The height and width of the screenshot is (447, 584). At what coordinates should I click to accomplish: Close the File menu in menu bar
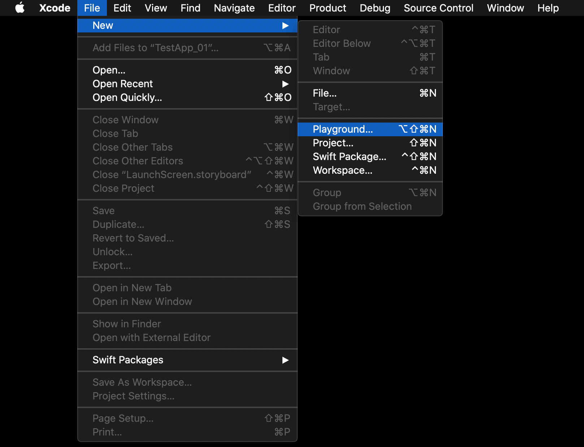92,8
